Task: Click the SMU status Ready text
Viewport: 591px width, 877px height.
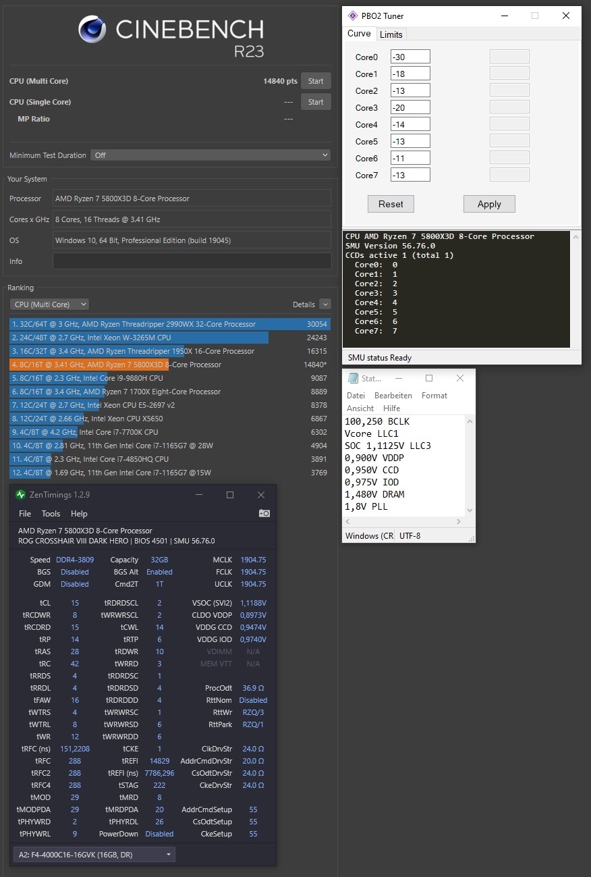Action: (x=380, y=358)
